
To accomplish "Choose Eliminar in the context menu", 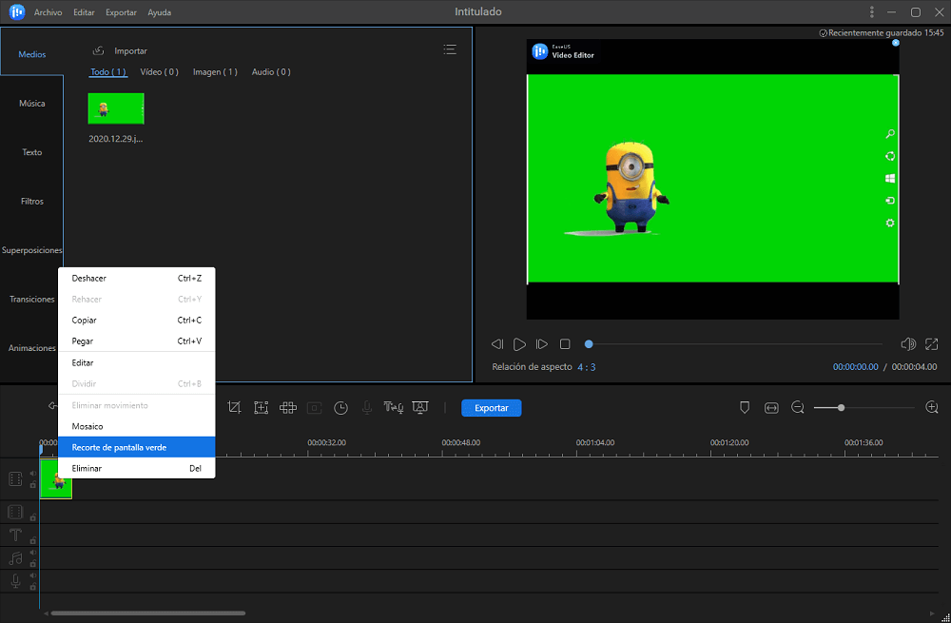I will [136, 468].
